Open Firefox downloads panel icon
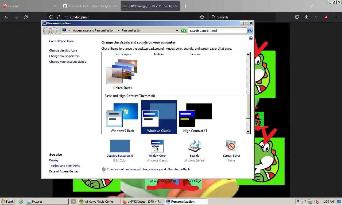Screen dimensions: 342x205 (306, 17)
